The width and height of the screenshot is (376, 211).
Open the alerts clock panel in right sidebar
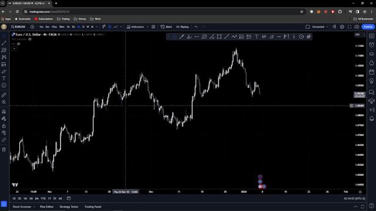click(x=372, y=45)
